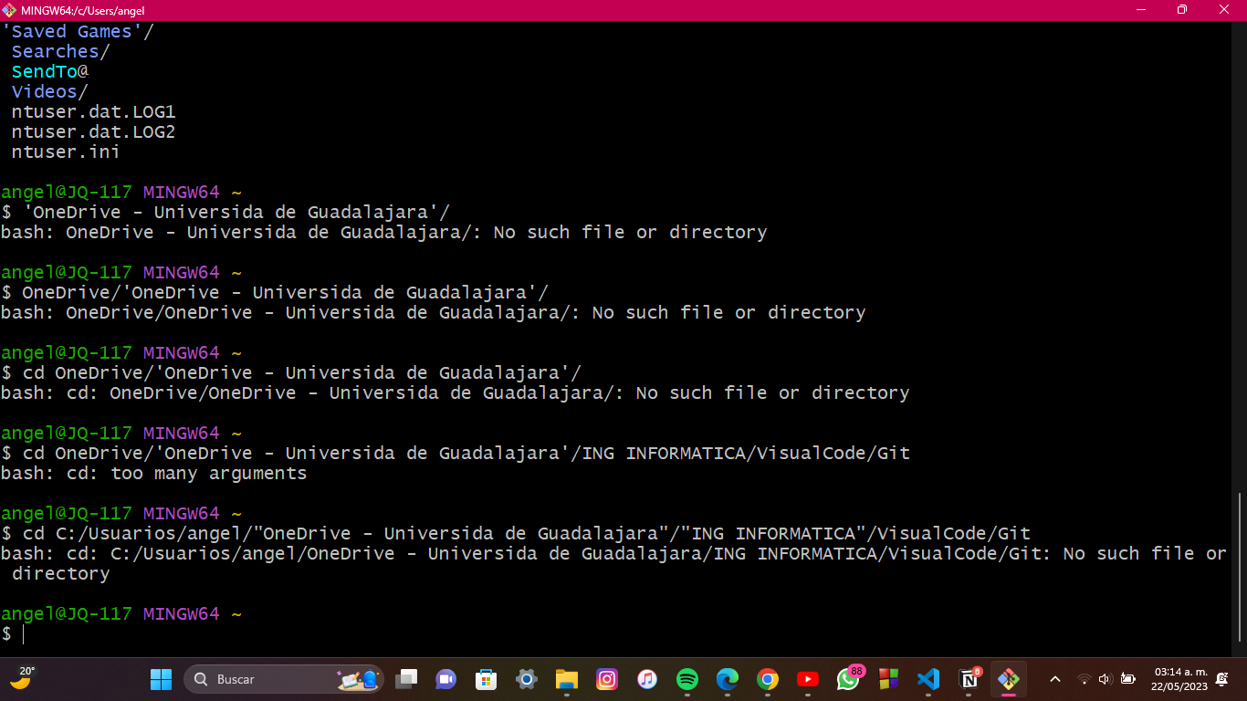
Task: Minimize the MINGW64 terminal window
Action: [x=1140, y=10]
